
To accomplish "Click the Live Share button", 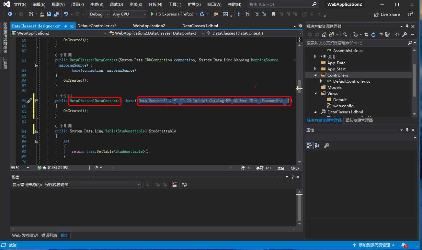I will [387, 15].
